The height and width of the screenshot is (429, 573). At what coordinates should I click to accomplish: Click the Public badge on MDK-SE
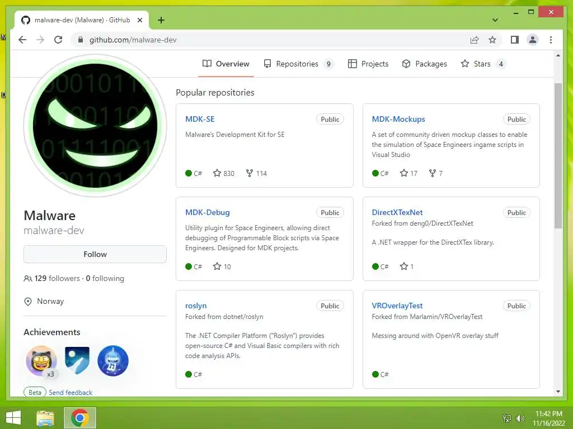pyautogui.click(x=330, y=120)
